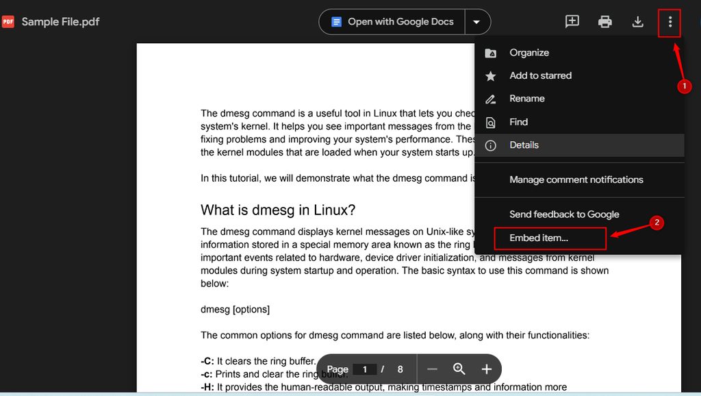Choose Organize from the menu
This screenshot has height=396, width=701.
point(579,53)
